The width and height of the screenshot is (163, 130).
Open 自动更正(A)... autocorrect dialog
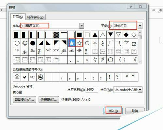[x=24, y=99]
